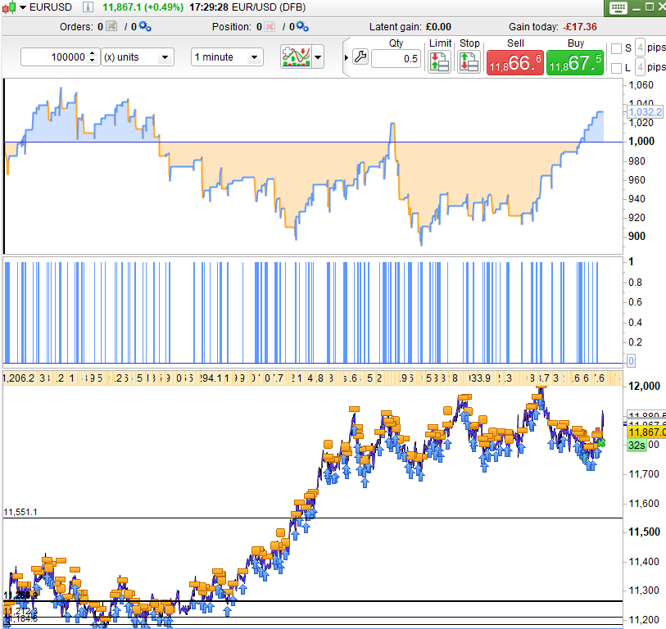The image size is (666, 629).
Task: Click the candlestick chart style icon
Action: click(9, 7)
